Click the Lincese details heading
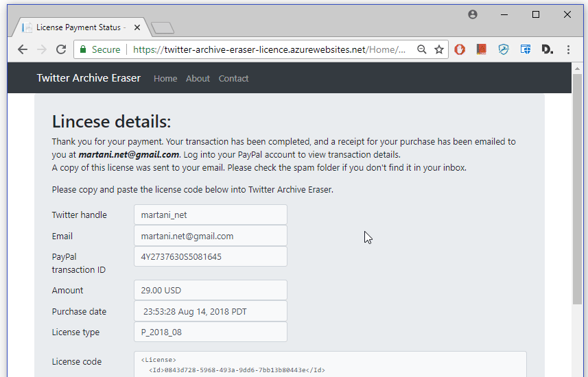The height and width of the screenshot is (377, 588). [111, 121]
